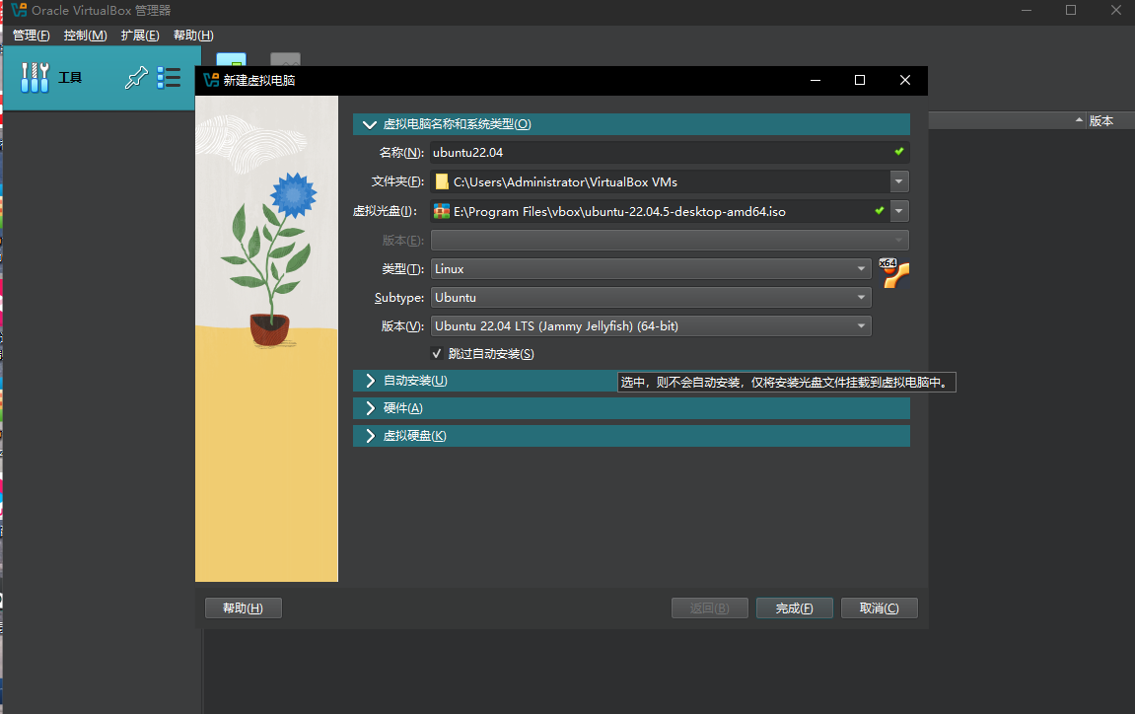The width and height of the screenshot is (1135, 714).
Task: Click the Tools icon in the sidebar
Action: 35,78
